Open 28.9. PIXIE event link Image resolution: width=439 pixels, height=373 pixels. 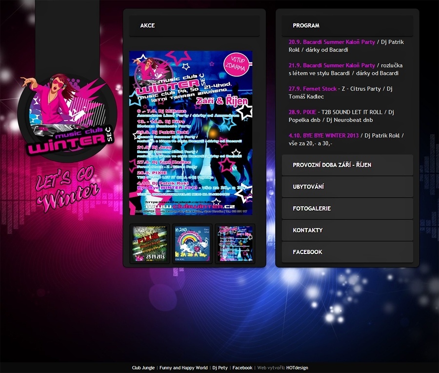click(x=302, y=112)
